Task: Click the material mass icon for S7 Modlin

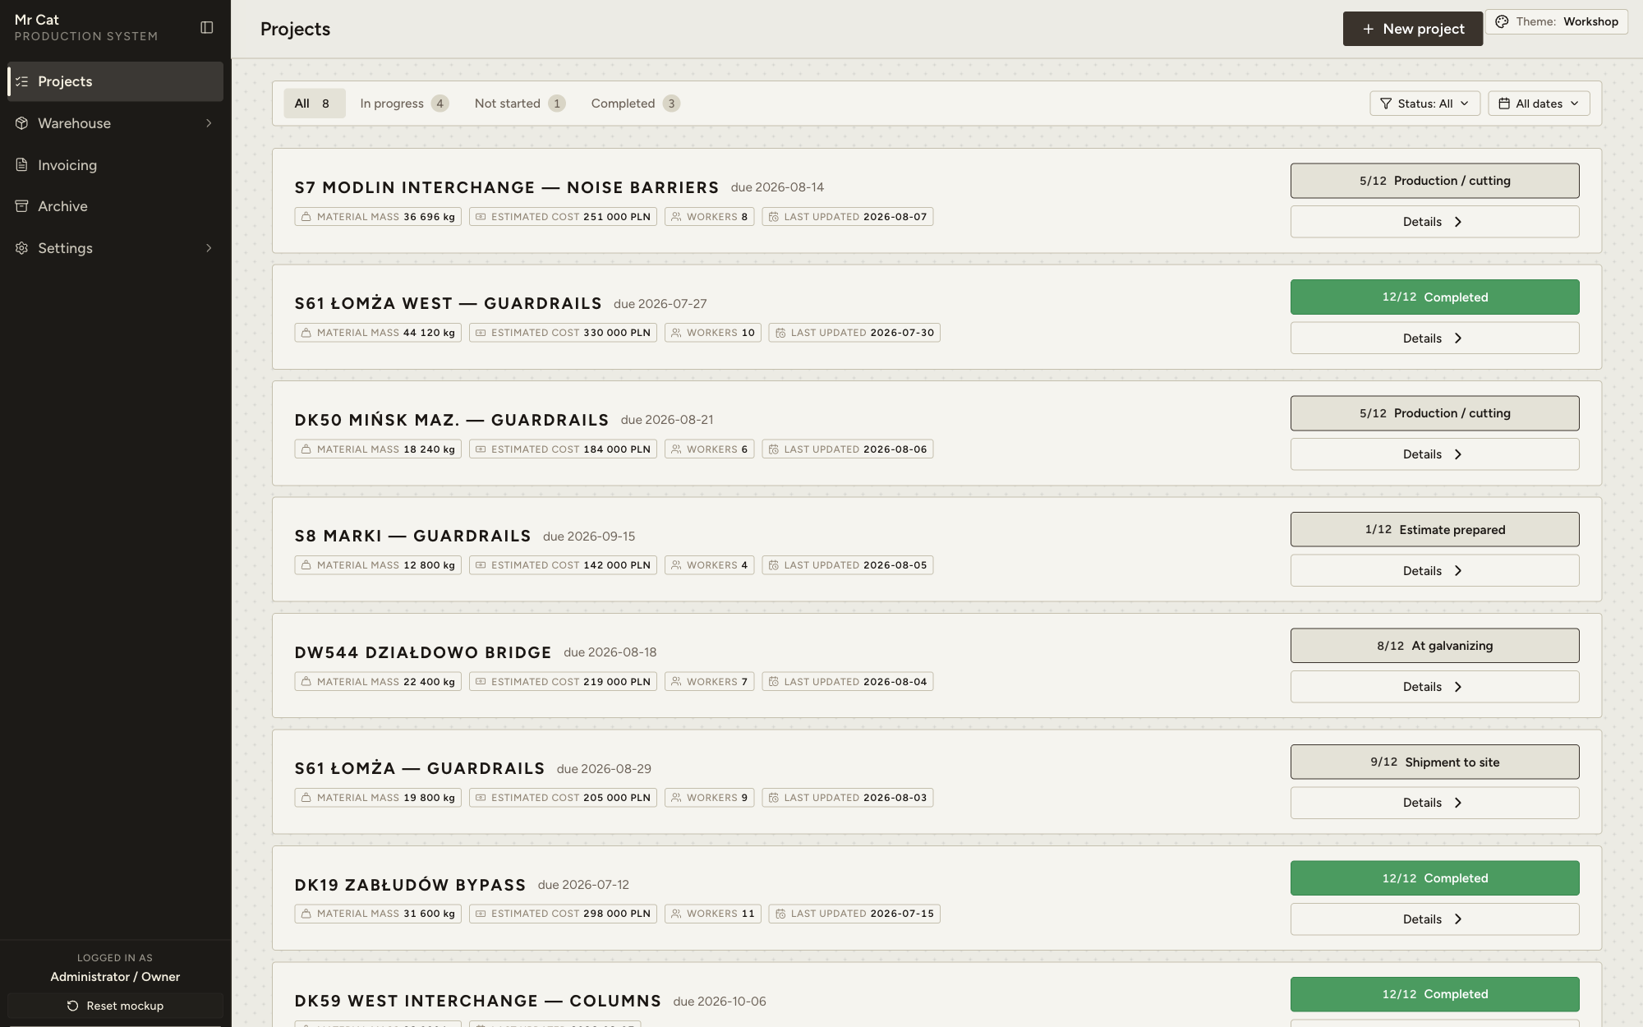Action: [x=306, y=217]
